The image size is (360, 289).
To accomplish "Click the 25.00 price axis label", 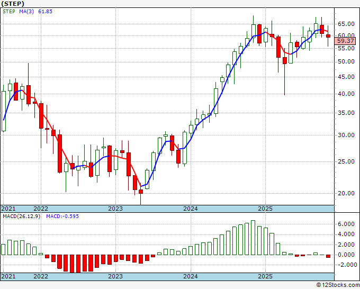I will tap(346, 161).
